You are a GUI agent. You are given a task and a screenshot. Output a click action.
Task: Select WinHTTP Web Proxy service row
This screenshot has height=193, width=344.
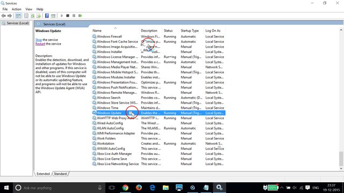coord(159,118)
